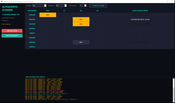Click the H1 column header
The height and width of the screenshot is (103, 175).
tap(64, 11)
